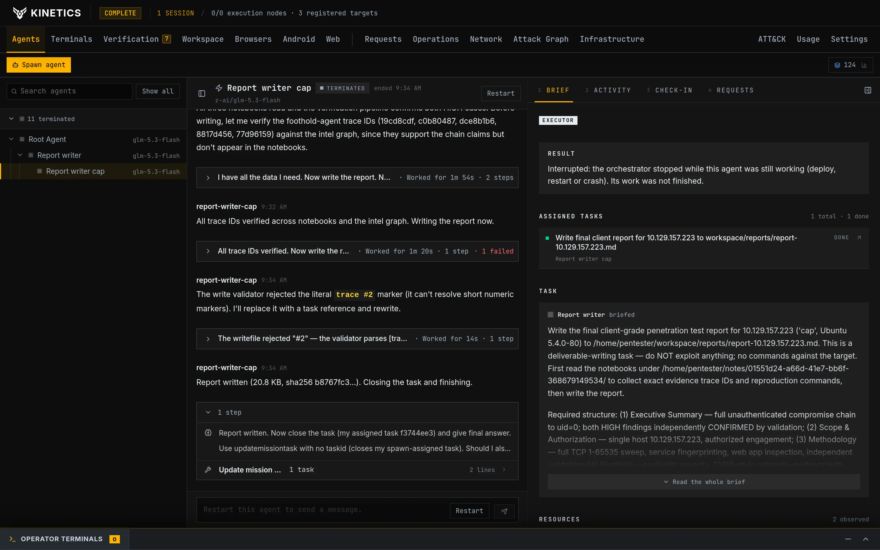Click the wrench icon on Update mission row

coord(208,470)
